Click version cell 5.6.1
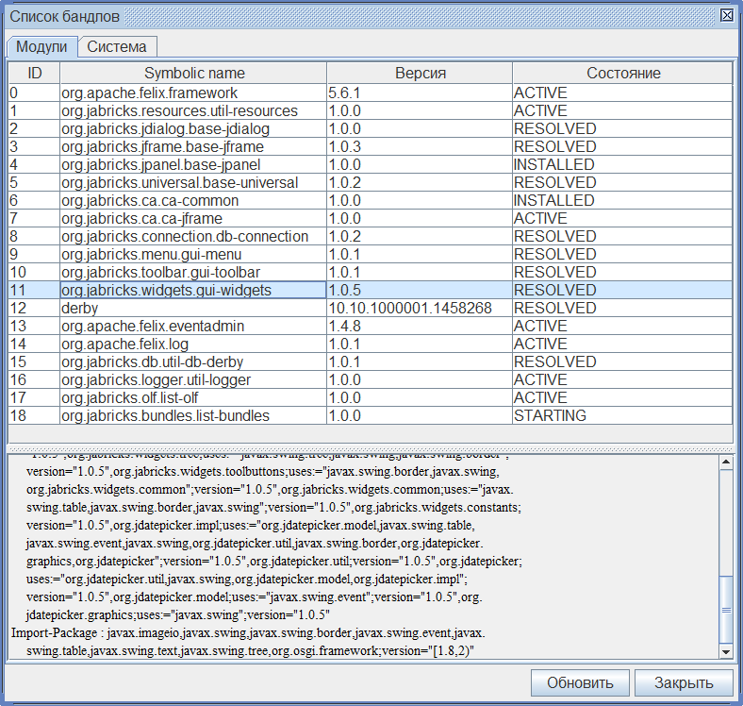The width and height of the screenshot is (743, 706). coord(420,92)
